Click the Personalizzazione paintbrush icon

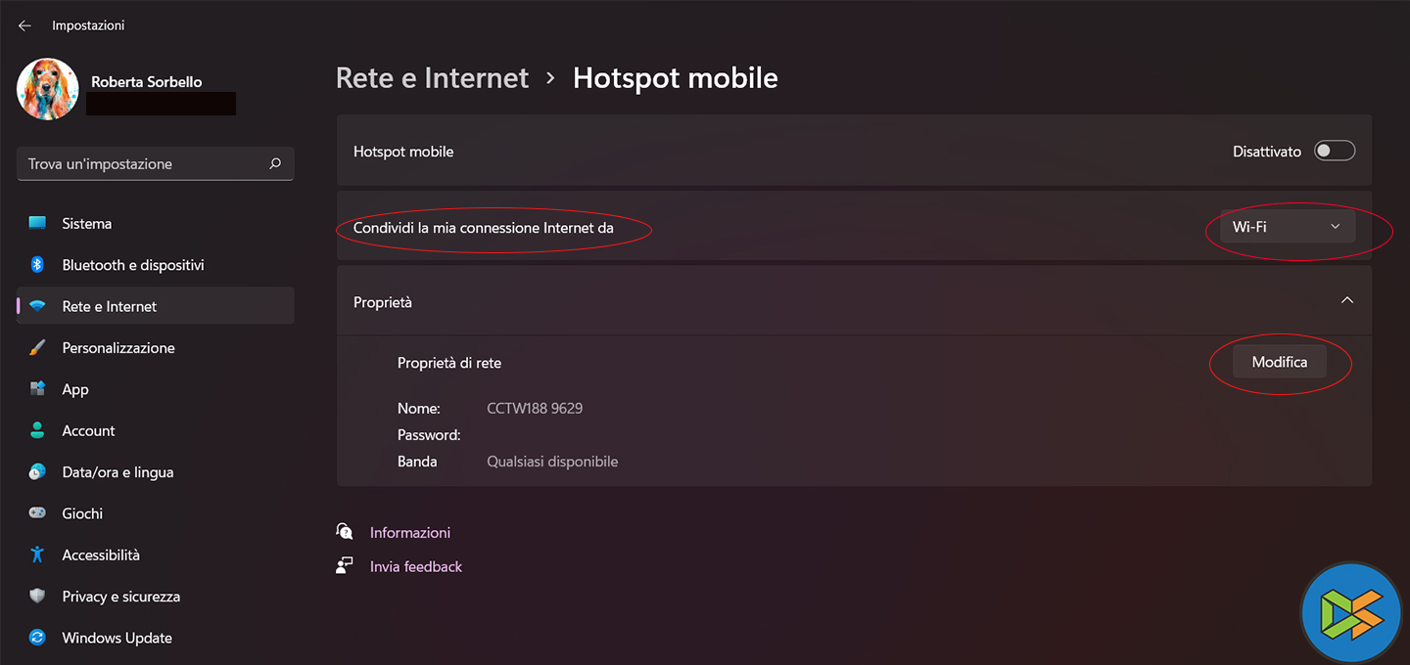(37, 348)
